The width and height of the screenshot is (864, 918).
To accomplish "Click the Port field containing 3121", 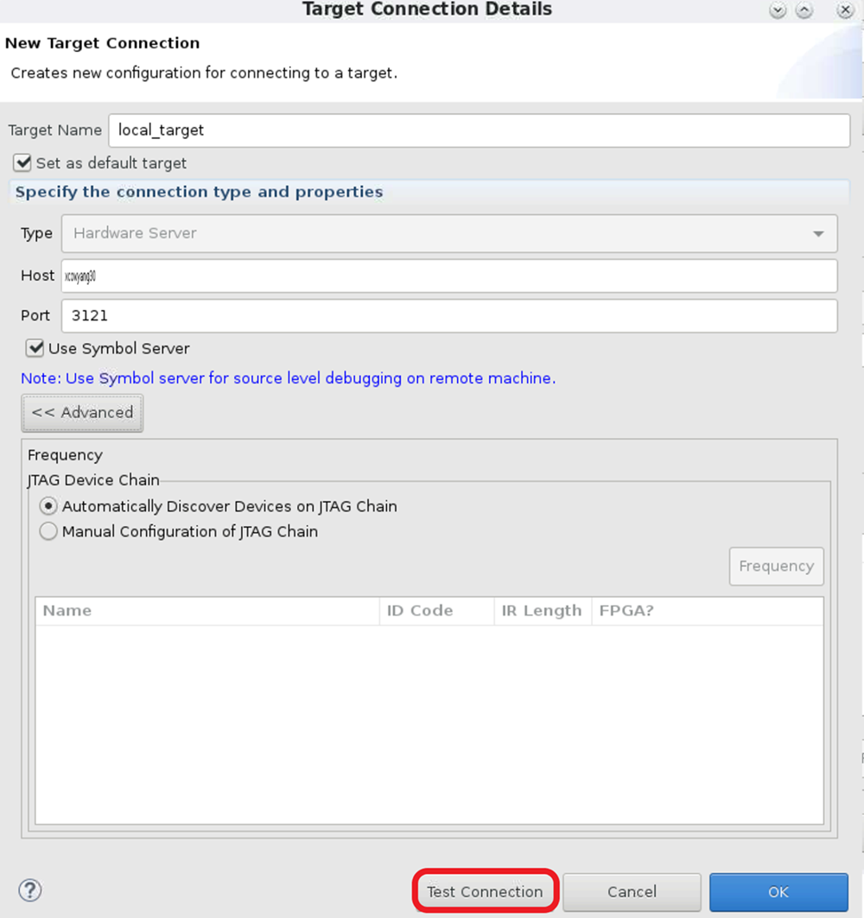I will [x=449, y=315].
